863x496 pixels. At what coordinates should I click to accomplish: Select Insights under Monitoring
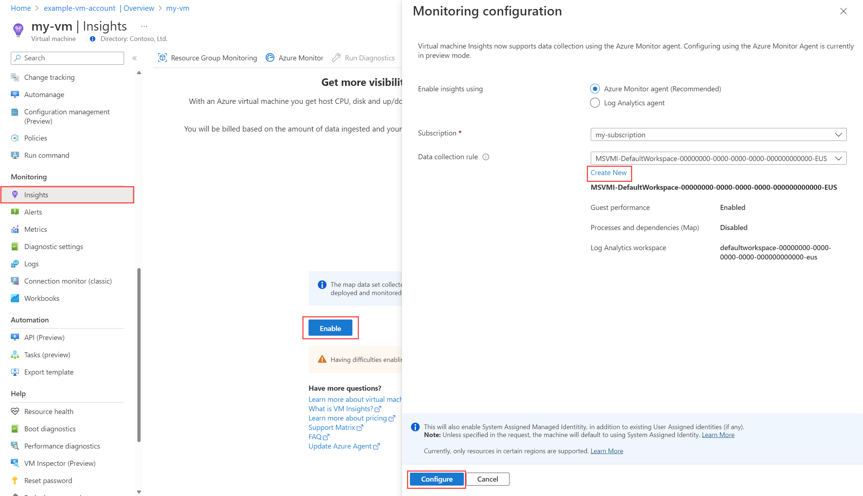pos(67,195)
